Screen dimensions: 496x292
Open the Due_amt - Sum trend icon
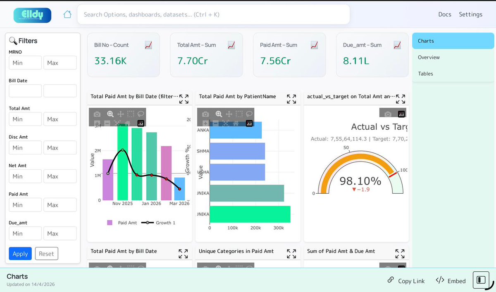coord(397,45)
